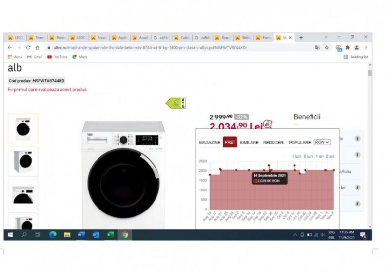390x273 pixels.
Task: Click the energy class C label icon
Action: click(175, 103)
